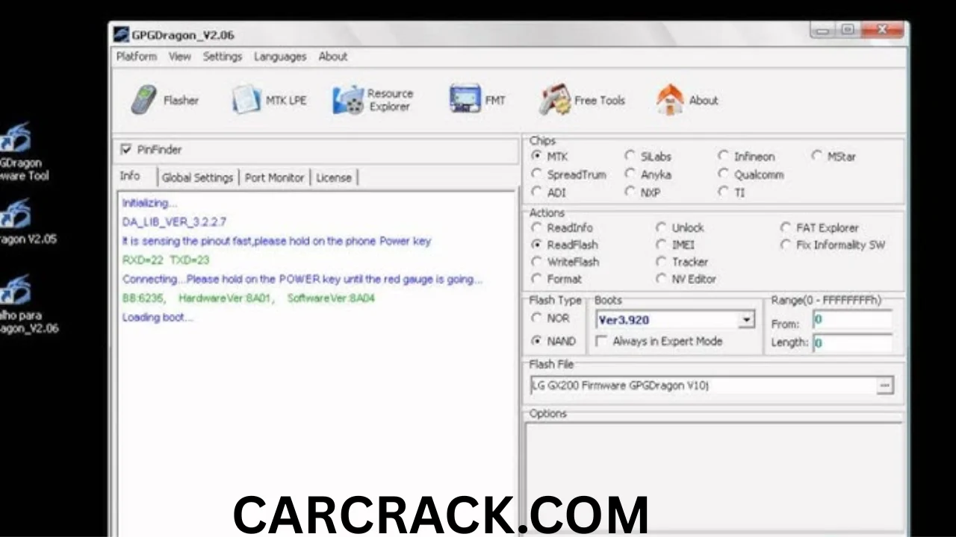Select the MTK chip option

pos(536,156)
